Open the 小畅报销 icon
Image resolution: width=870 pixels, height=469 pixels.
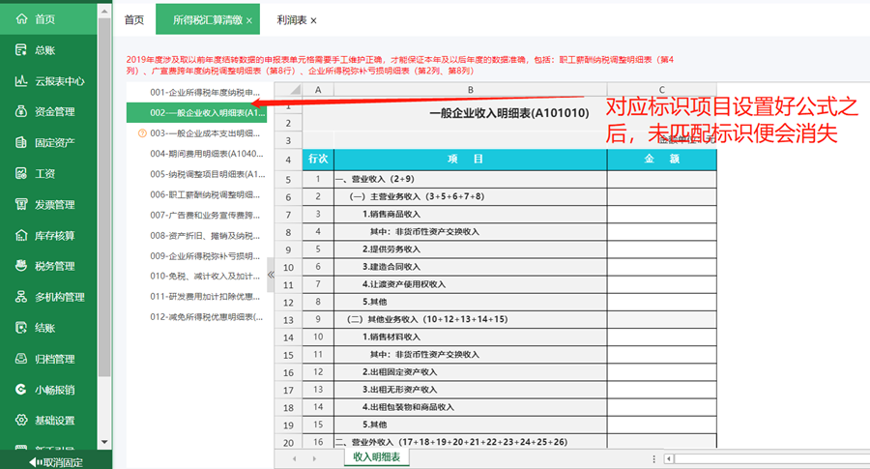21,390
